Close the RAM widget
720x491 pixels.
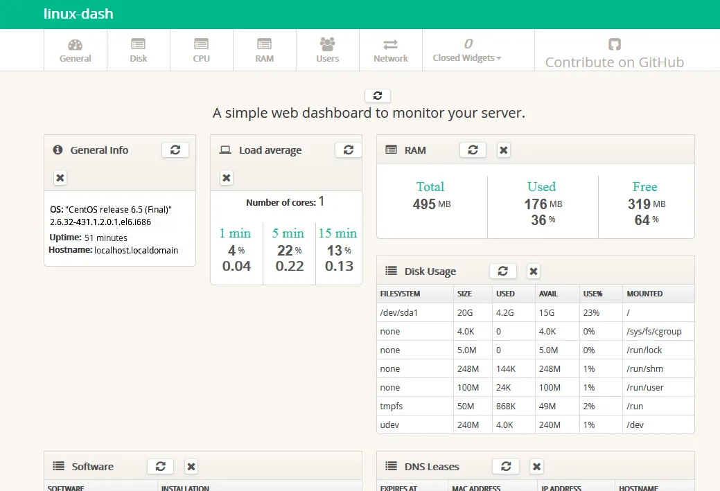tap(504, 150)
